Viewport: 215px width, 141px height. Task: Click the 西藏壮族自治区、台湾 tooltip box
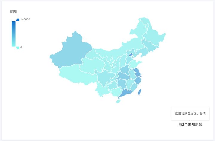[x=190, y=113]
